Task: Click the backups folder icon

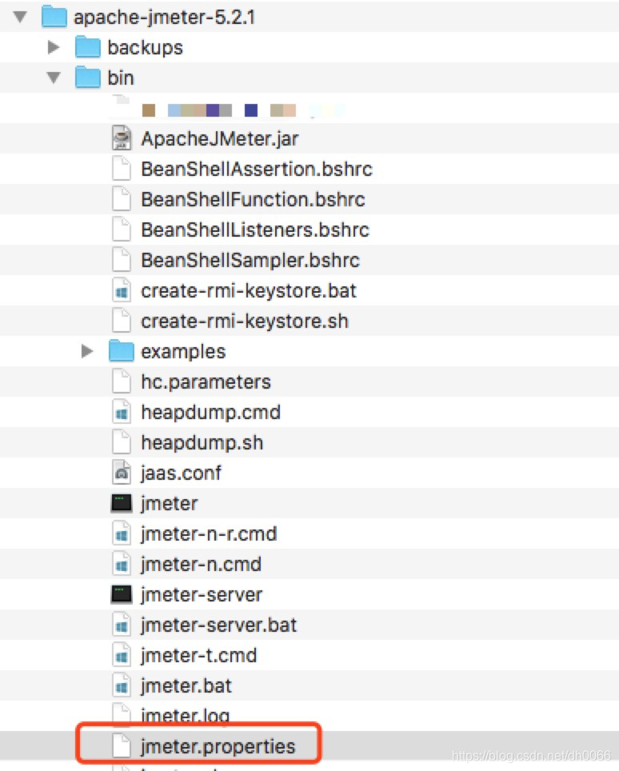Action: [x=88, y=47]
